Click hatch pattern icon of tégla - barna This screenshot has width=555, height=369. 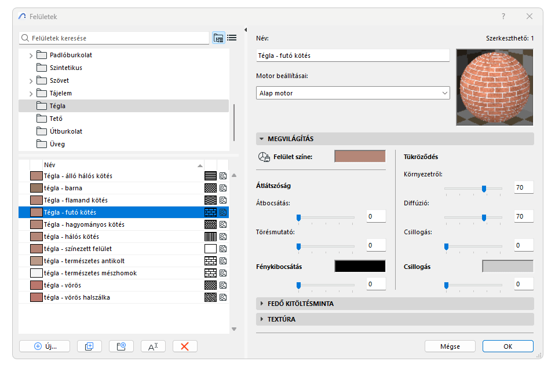tap(210, 188)
